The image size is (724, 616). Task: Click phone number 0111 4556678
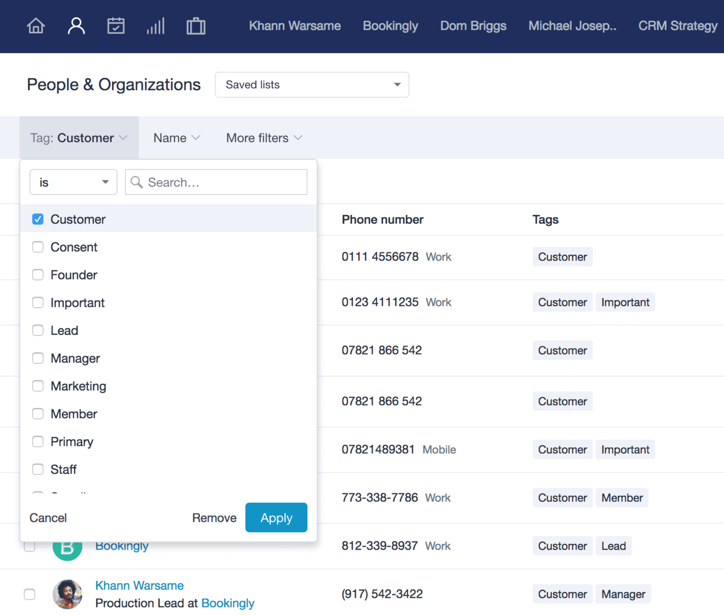[380, 257]
